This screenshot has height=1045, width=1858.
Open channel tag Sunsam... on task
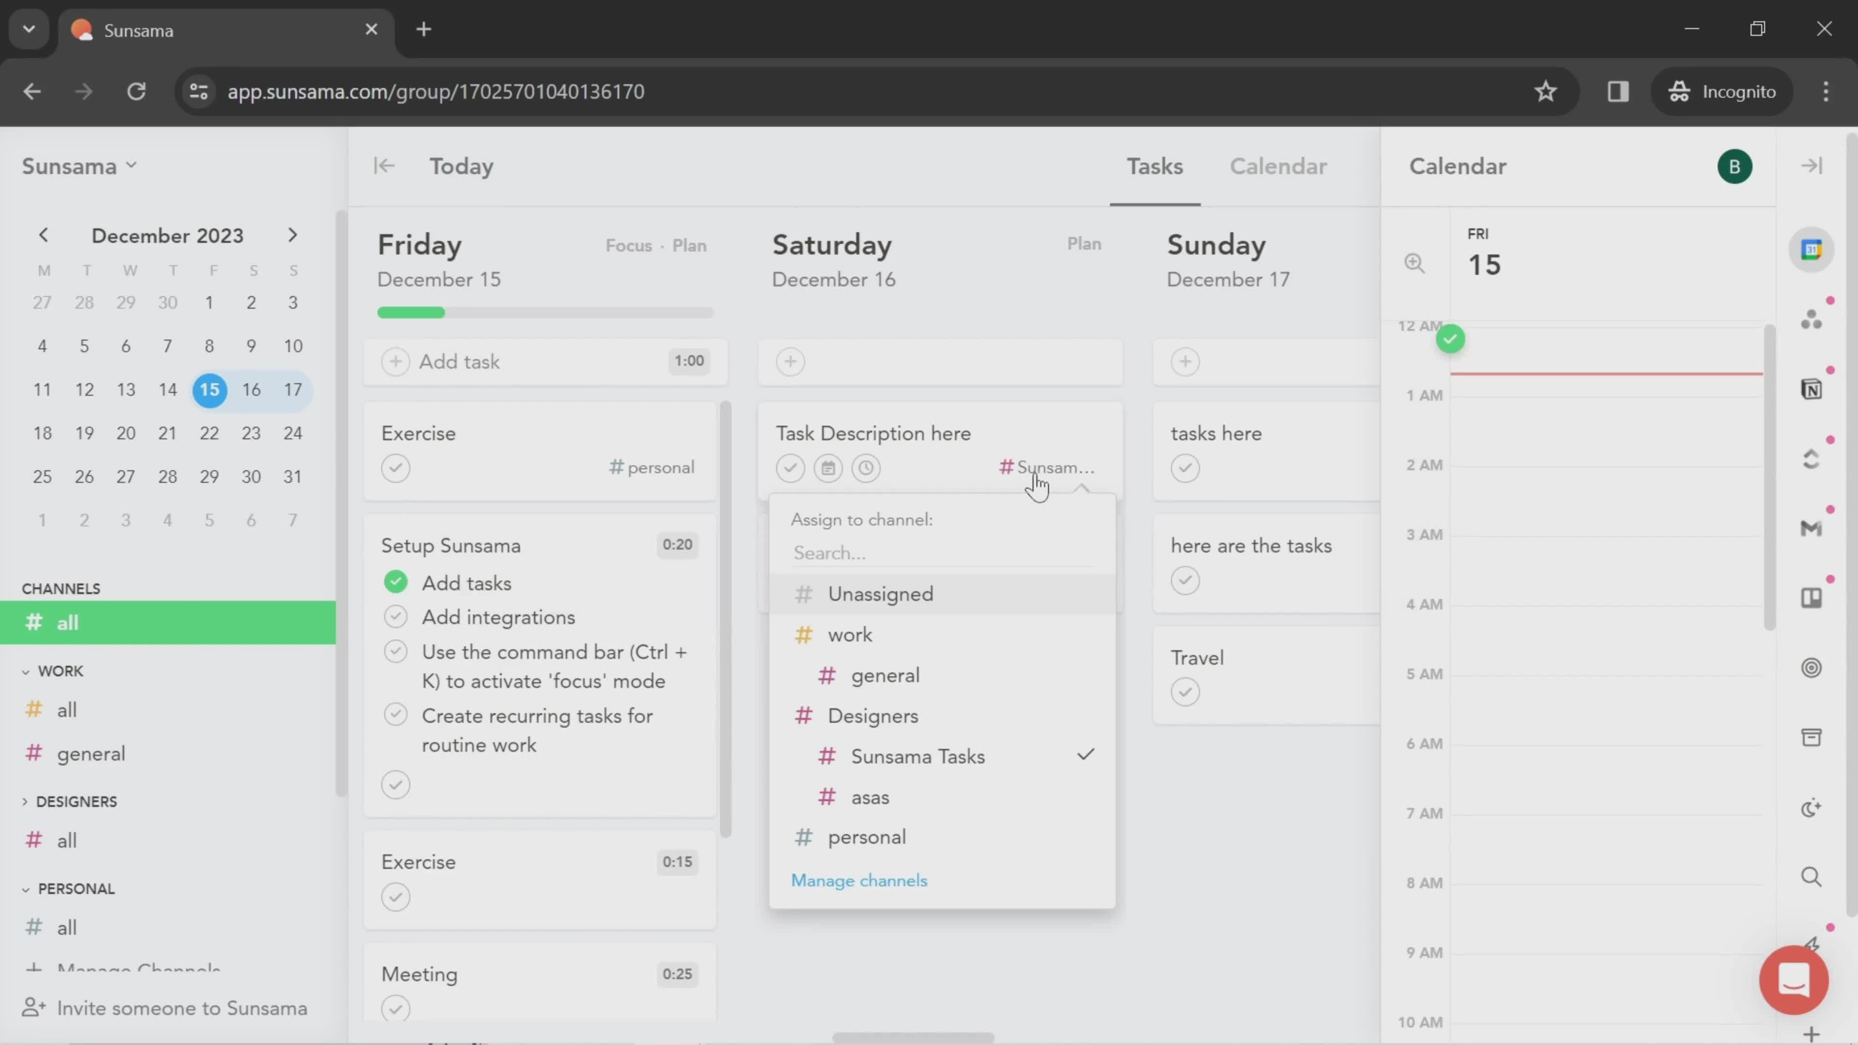click(x=1047, y=467)
